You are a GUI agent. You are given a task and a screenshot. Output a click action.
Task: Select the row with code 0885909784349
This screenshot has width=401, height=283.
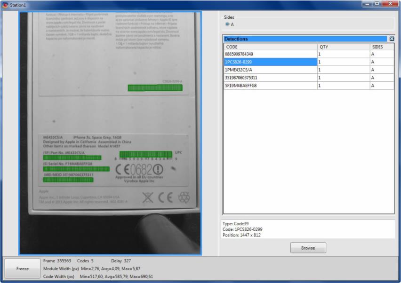309,54
